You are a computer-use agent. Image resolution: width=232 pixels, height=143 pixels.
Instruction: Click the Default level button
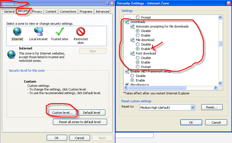click(92, 113)
